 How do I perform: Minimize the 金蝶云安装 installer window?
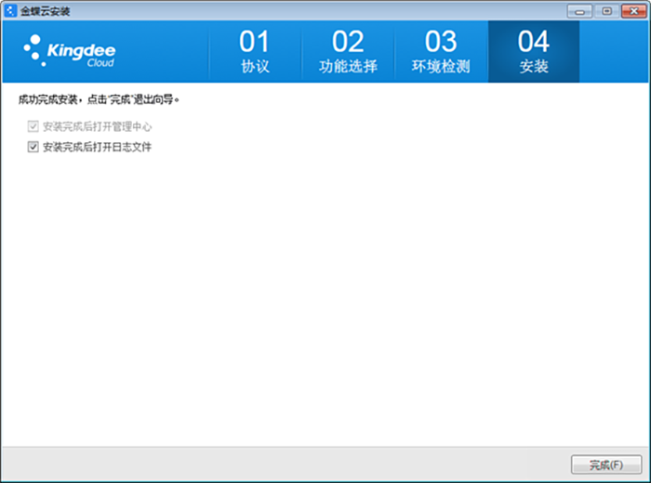tap(579, 11)
